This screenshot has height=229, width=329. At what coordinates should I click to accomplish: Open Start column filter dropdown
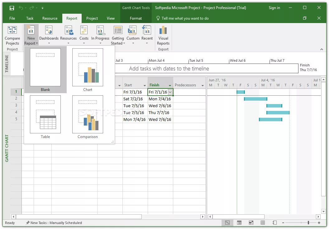(x=145, y=85)
